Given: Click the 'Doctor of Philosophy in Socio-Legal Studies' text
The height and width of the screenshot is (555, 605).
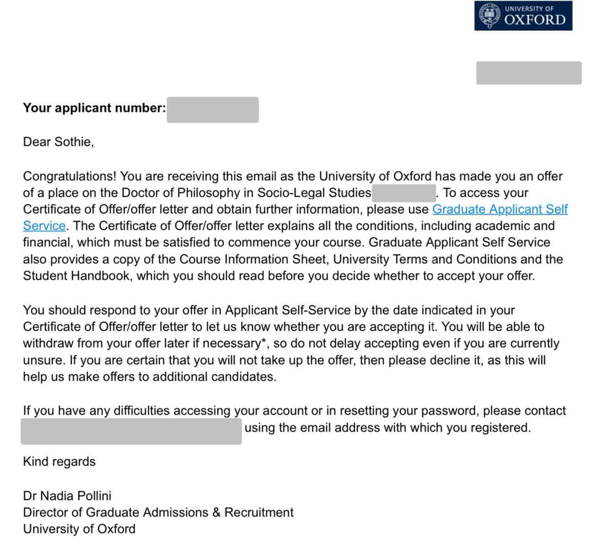Looking at the screenshot, I should click(x=246, y=193).
